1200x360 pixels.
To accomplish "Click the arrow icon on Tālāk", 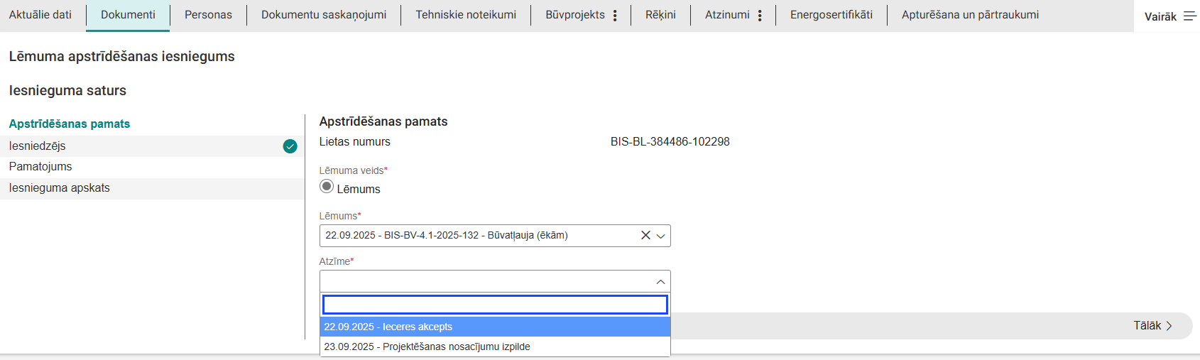I will [x=1169, y=326].
